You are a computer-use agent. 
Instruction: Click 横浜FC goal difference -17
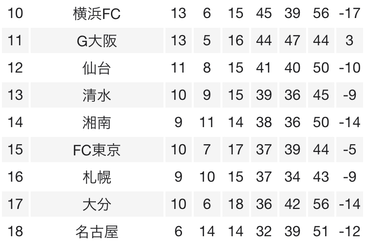349,13
